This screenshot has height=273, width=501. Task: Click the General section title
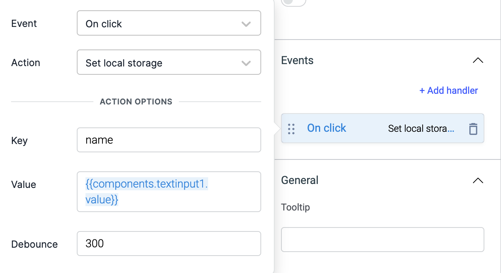pos(300,180)
